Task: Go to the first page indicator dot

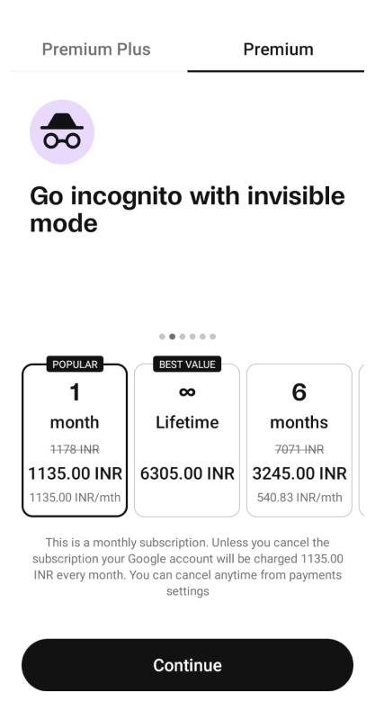Action: [x=162, y=337]
